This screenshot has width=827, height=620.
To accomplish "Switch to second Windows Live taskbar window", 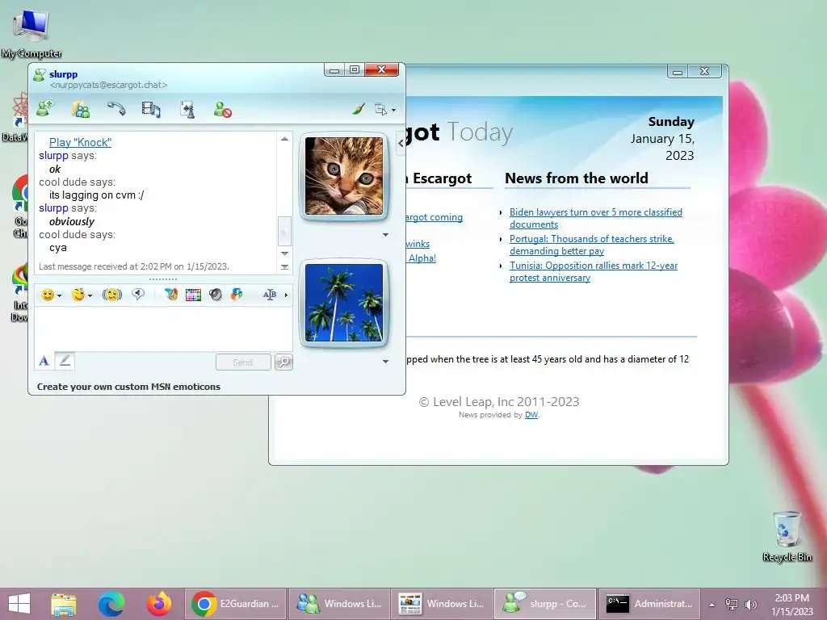I will click(442, 604).
